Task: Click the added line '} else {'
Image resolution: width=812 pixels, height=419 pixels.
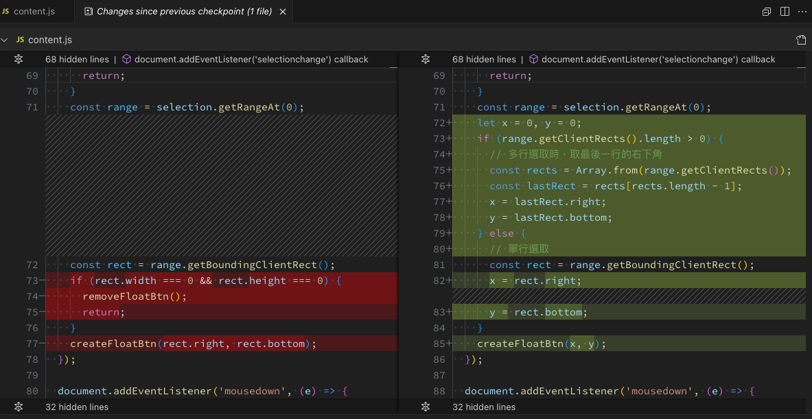Action: tap(501, 233)
